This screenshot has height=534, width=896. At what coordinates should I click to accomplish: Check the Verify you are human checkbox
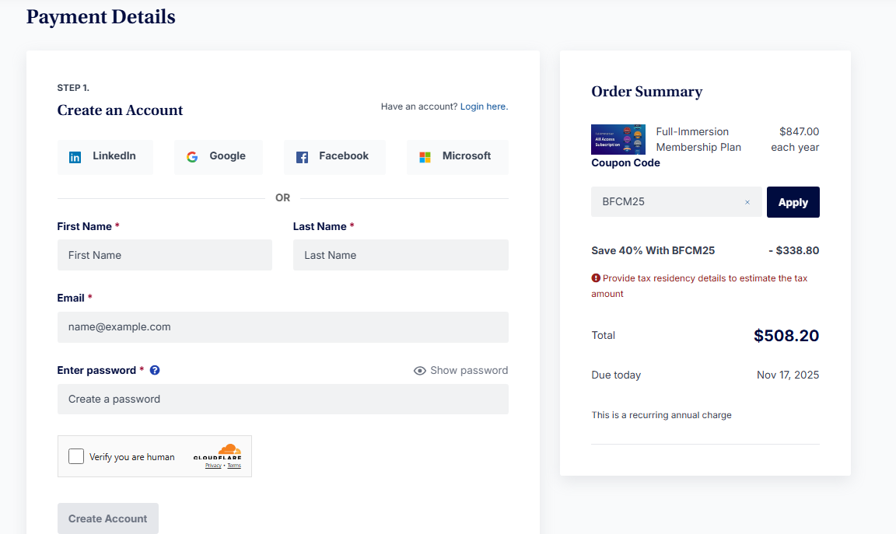click(x=75, y=455)
